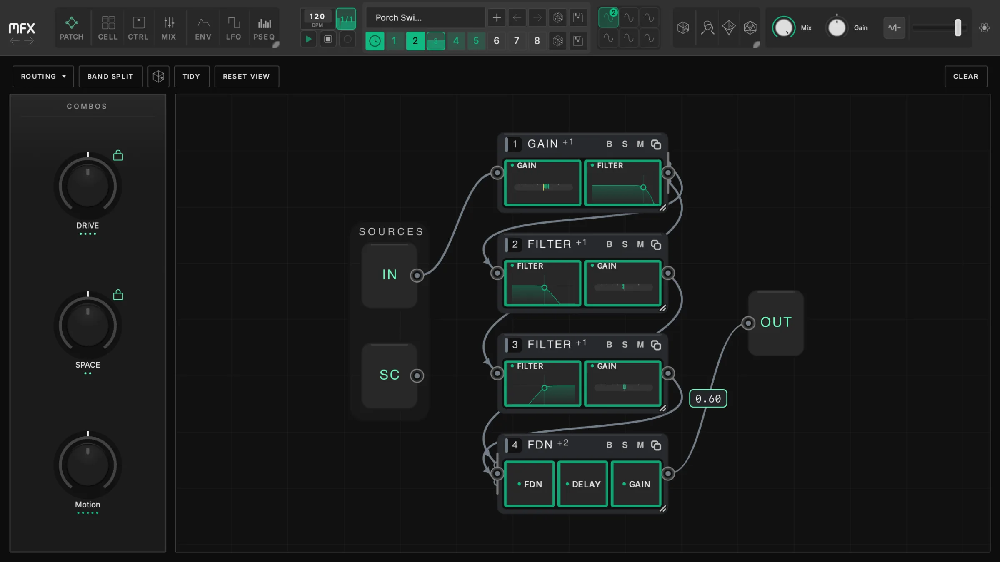Start playback with the play button
Image resolution: width=1000 pixels, height=562 pixels.
click(x=308, y=40)
